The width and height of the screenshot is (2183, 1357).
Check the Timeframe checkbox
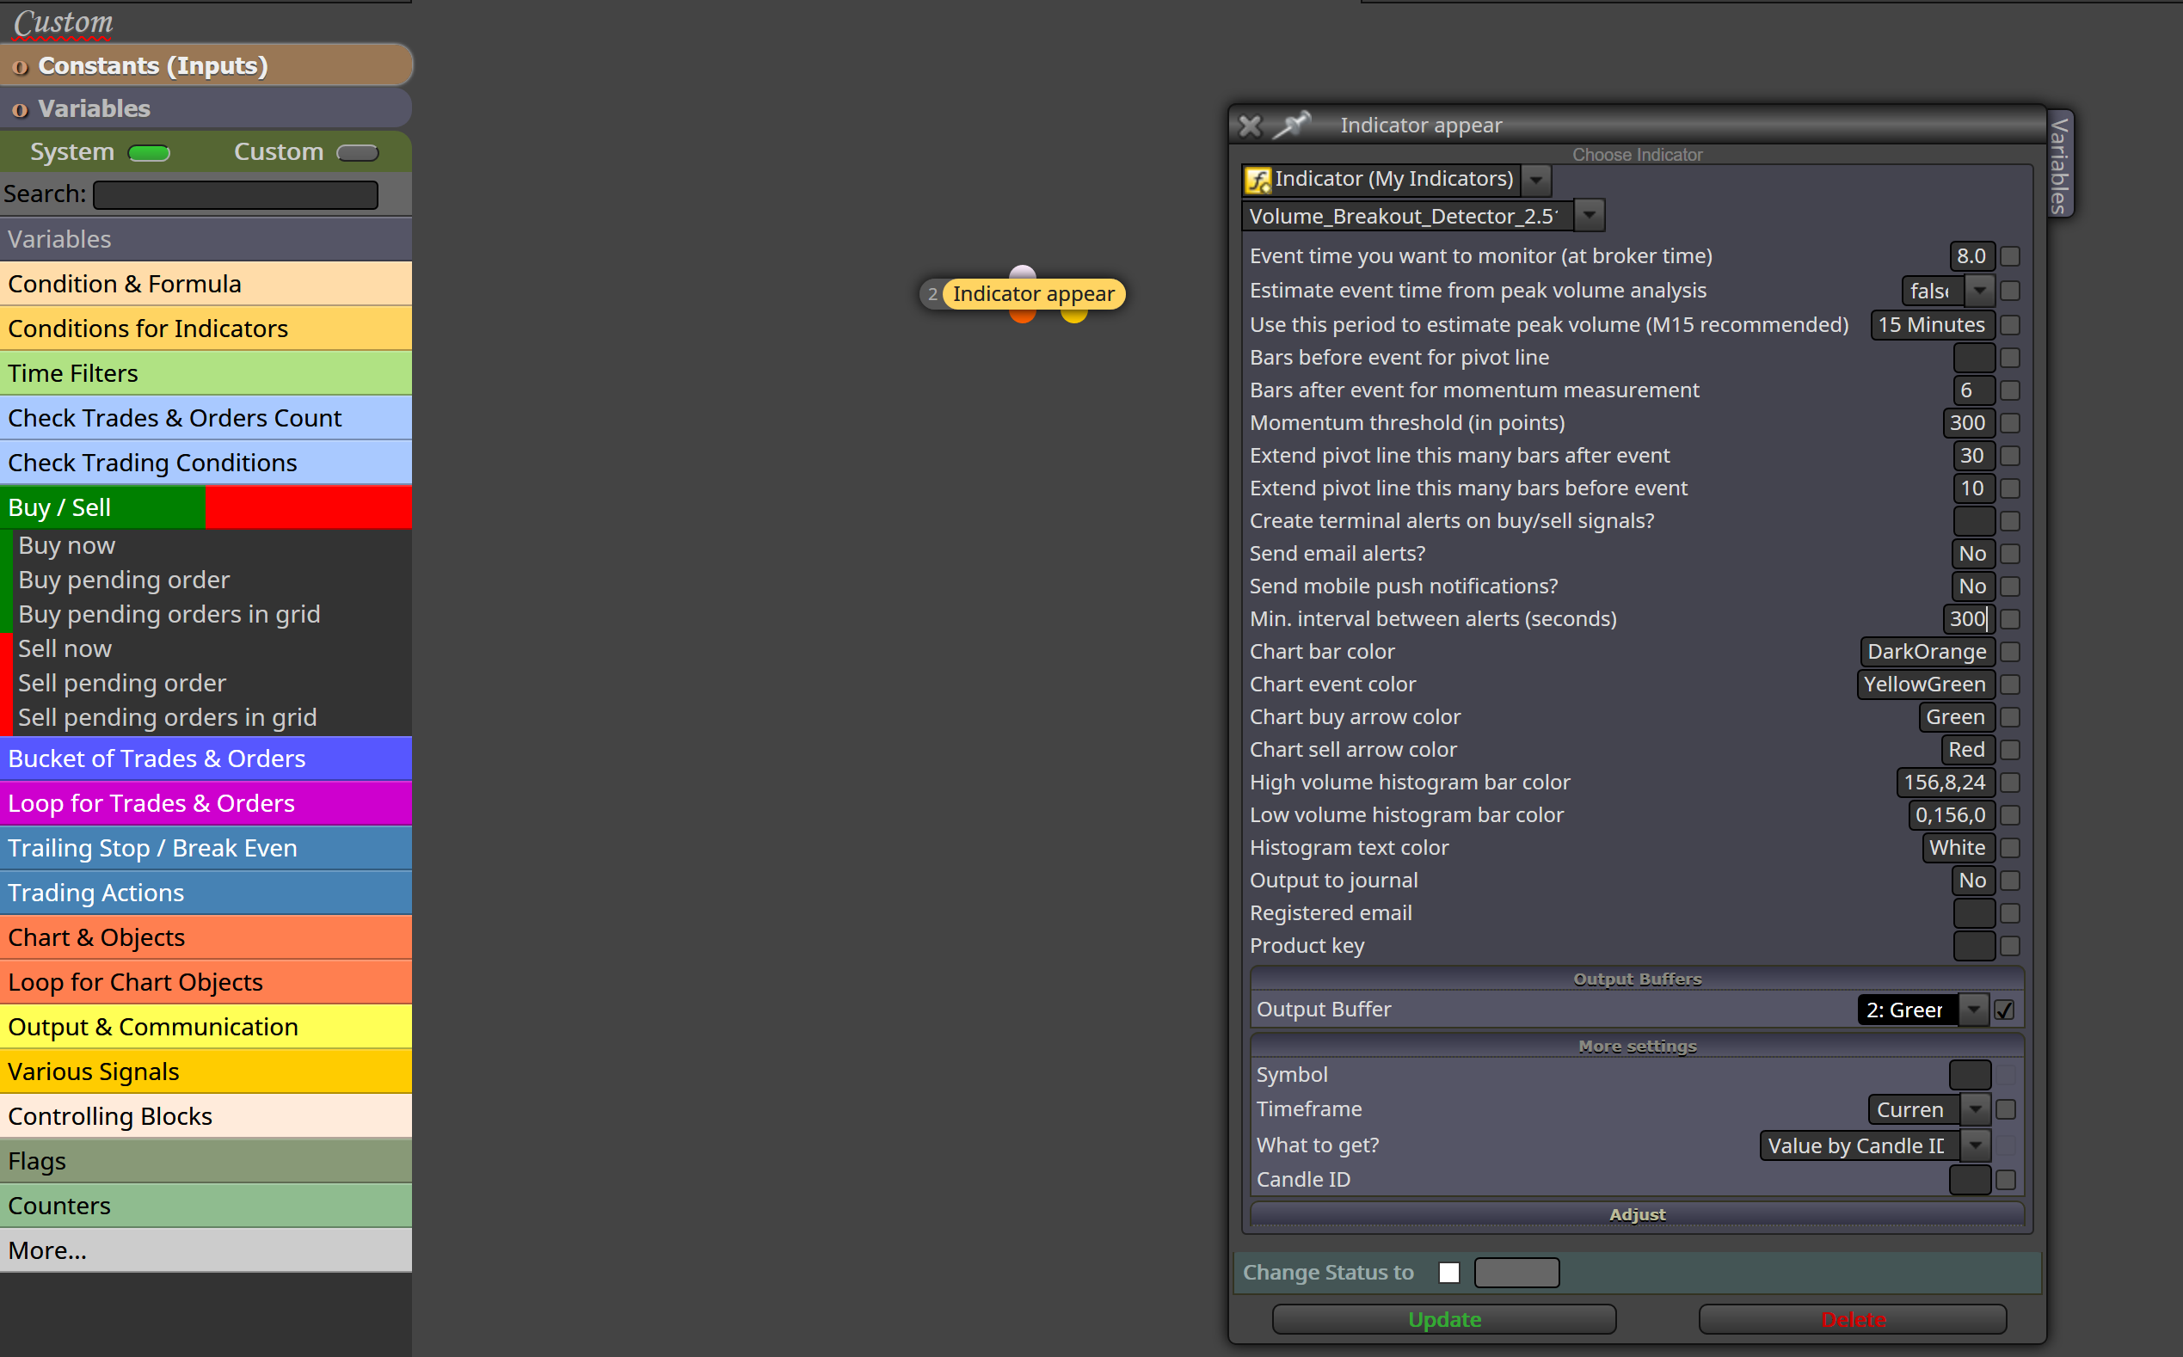(x=2006, y=1110)
